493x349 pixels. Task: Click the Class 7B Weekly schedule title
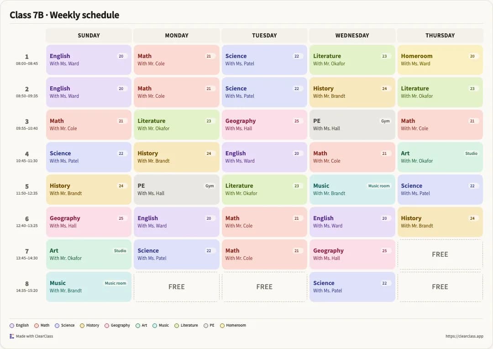(64, 15)
